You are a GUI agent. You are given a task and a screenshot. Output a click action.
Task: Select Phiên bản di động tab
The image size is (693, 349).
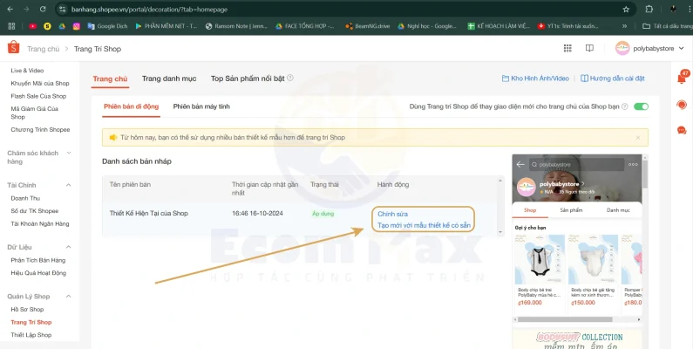pyautogui.click(x=132, y=106)
